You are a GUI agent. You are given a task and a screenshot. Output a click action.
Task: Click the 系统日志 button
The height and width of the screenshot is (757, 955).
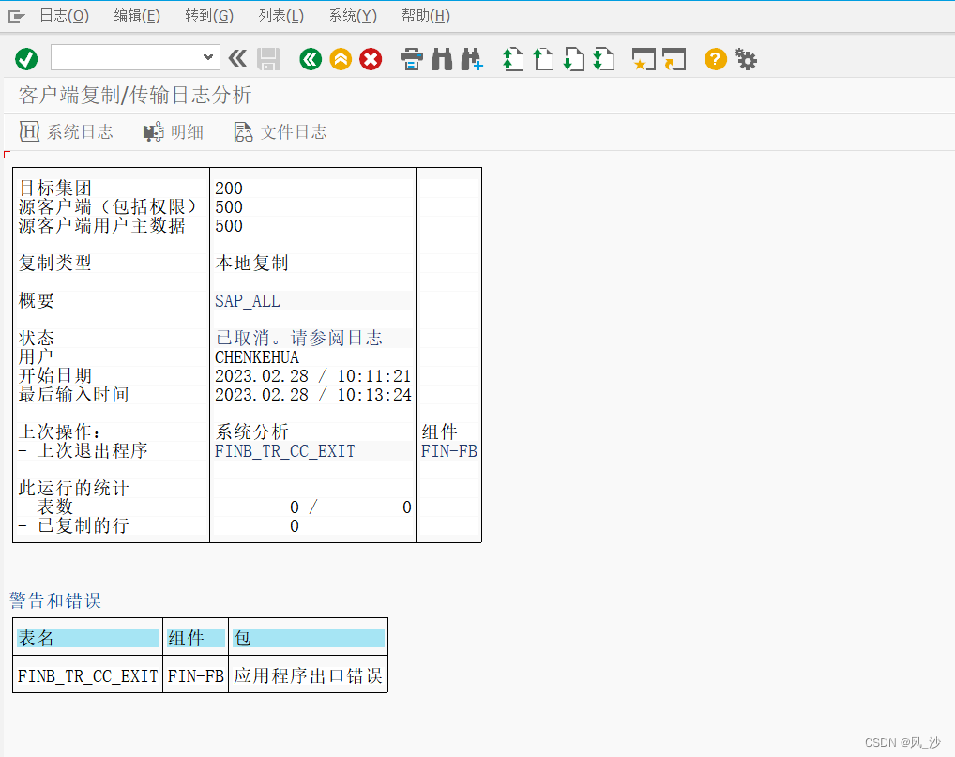pos(67,132)
